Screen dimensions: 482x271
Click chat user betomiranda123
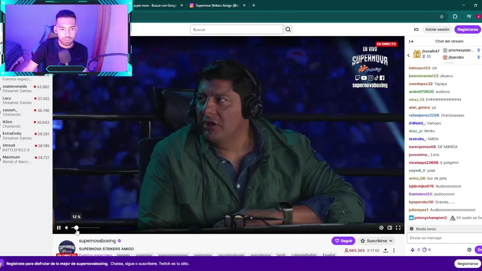(424, 76)
